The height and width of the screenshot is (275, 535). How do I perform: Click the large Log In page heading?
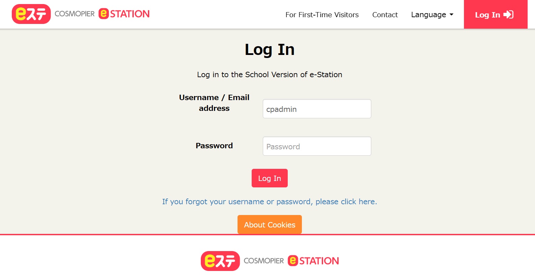coord(270,50)
